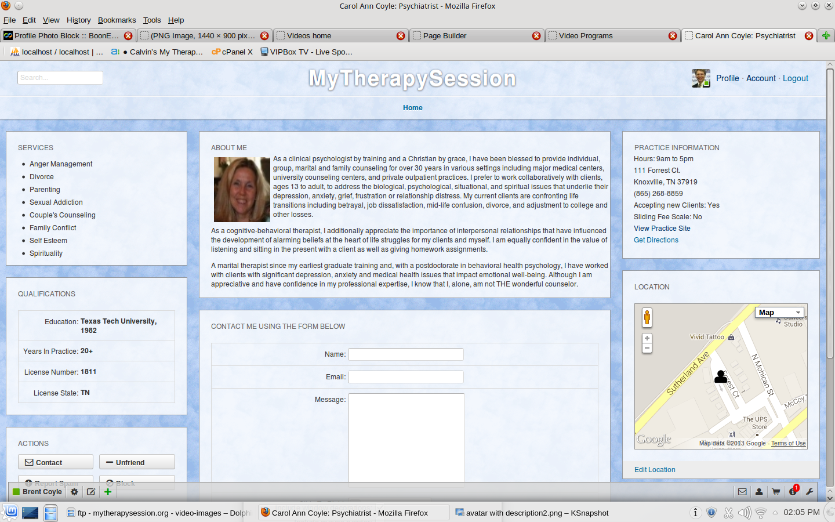Expand the Map type dropdown
The width and height of the screenshot is (835, 522).
tap(780, 313)
